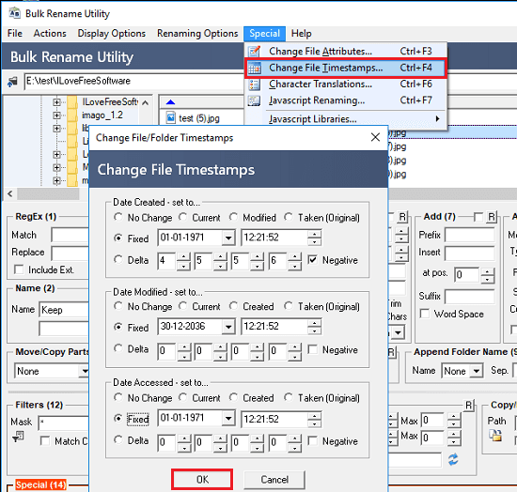Enable the Include Ext. checkbox in RegEx
This screenshot has height=492, width=517.
coord(19,269)
